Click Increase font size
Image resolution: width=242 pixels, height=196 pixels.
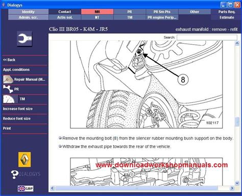point(18,109)
